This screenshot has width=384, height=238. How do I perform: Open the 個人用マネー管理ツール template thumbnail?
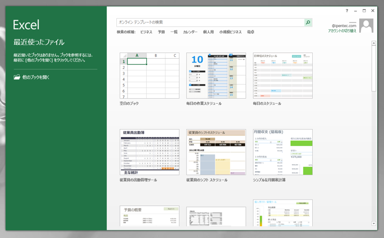click(x=282, y=213)
